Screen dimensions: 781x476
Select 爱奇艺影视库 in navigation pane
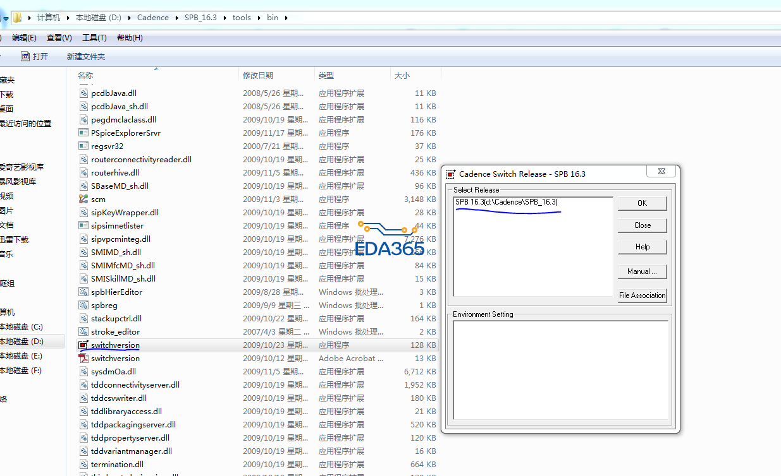pyautogui.click(x=22, y=167)
